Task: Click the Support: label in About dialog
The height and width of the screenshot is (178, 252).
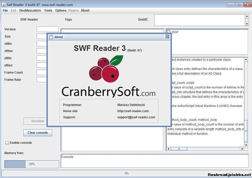Action: point(69,117)
